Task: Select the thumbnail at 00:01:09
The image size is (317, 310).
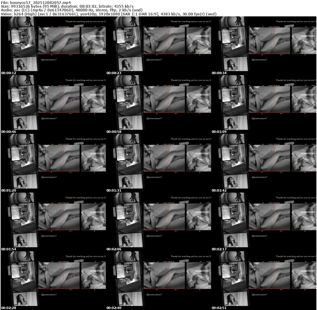Action: tap(264, 104)
